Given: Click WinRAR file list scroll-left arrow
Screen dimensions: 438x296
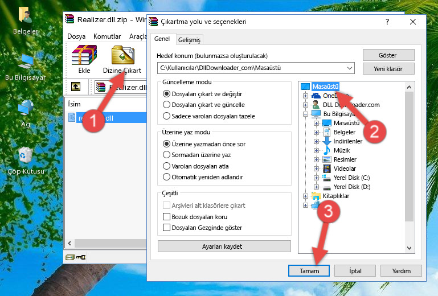Looking at the screenshot, I should pos(70,243).
